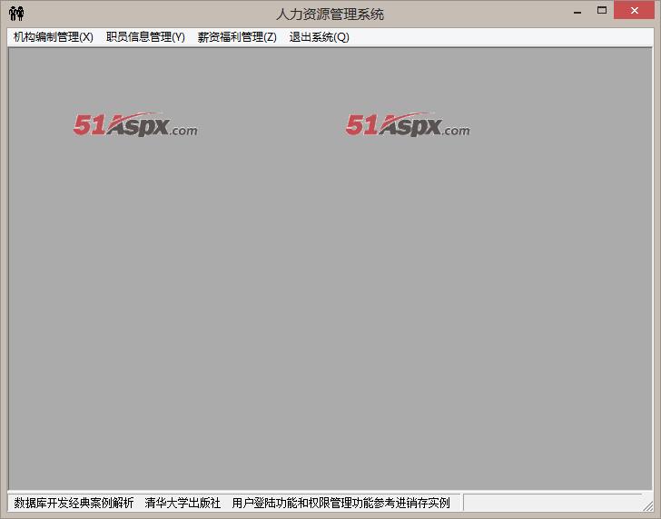The height and width of the screenshot is (519, 661).
Task: Minimize the 人力资源管理系统 window
Action: [577, 12]
